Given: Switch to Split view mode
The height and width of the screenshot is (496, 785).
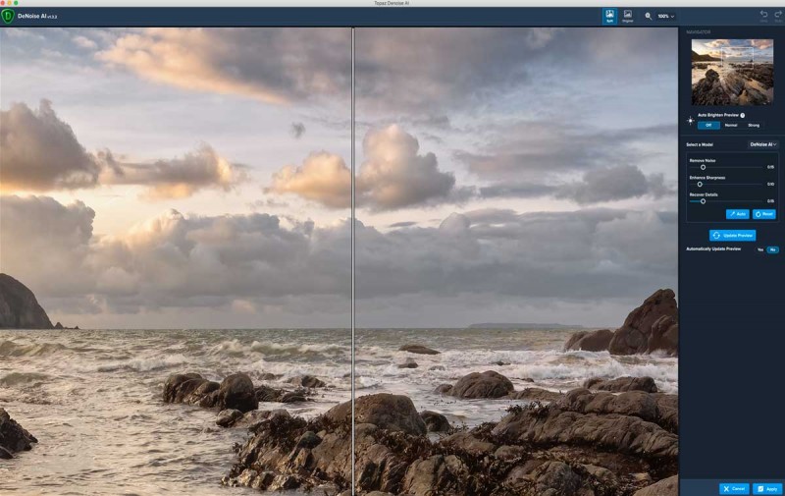Looking at the screenshot, I should 609,17.
